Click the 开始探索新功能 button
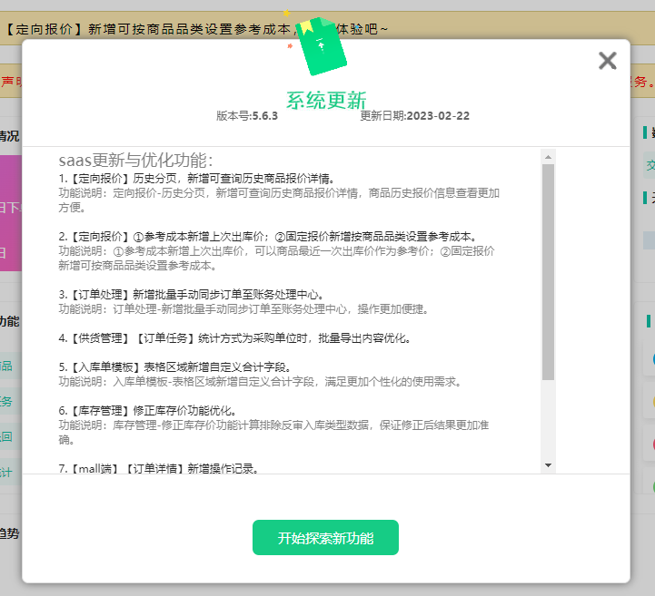The image size is (655, 596). [x=325, y=538]
